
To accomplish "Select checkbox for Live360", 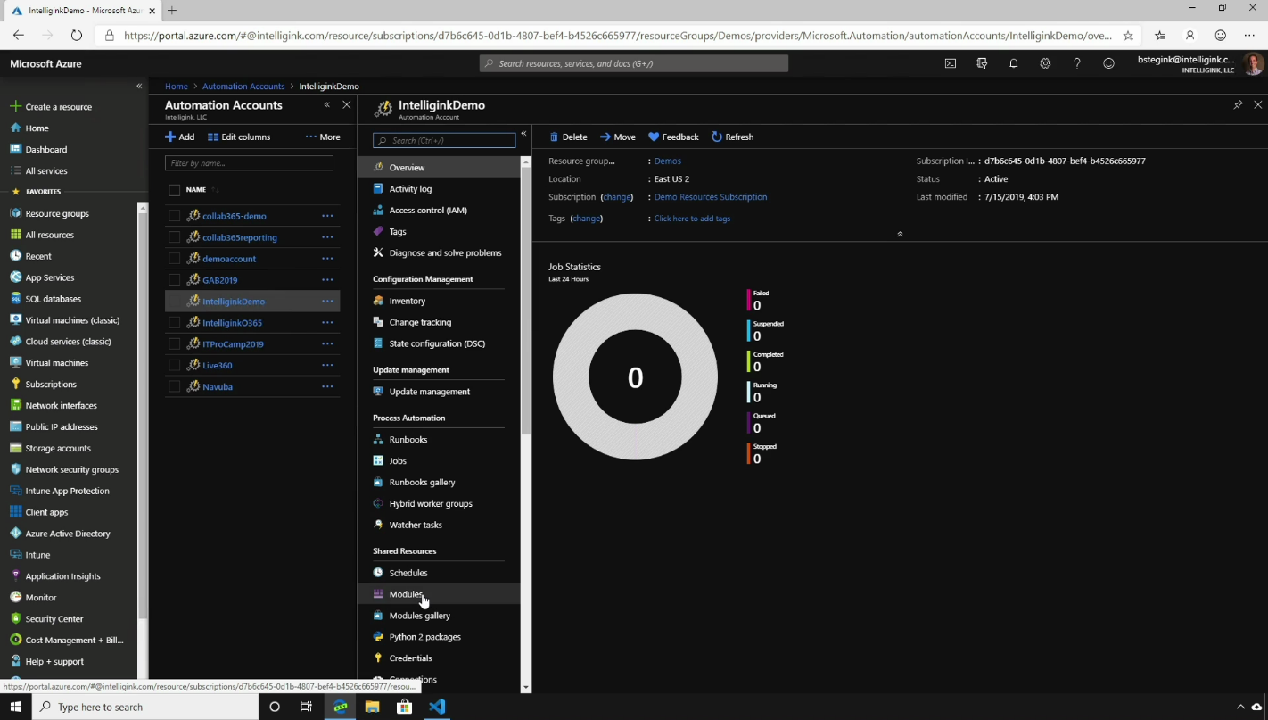I will point(175,366).
